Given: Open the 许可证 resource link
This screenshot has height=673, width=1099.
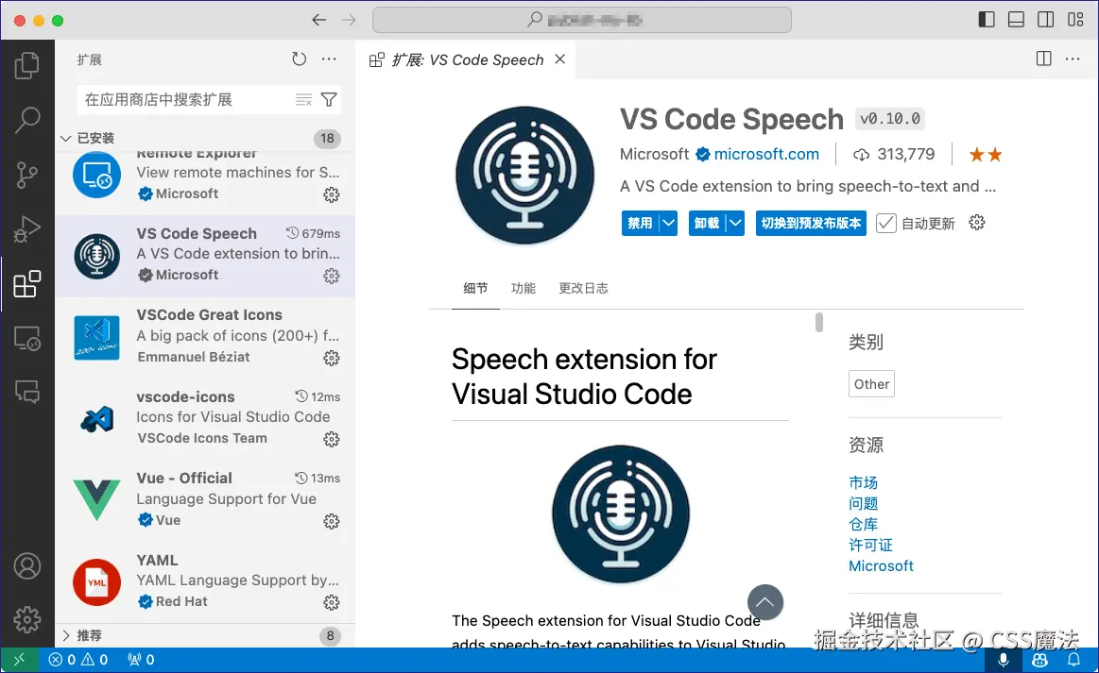Looking at the screenshot, I should pyautogui.click(x=870, y=545).
